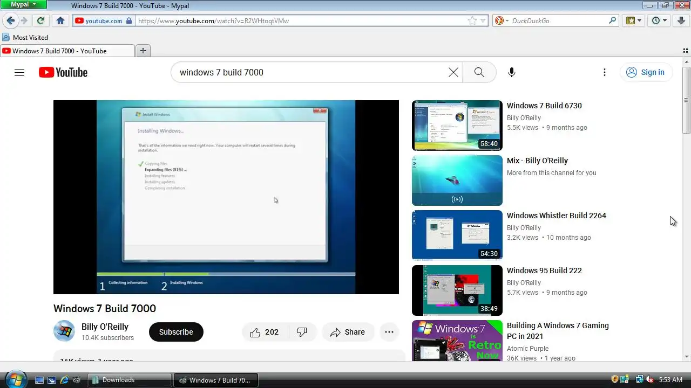
Task: Open the Windows 7 Build 6730 title link
Action: click(544, 106)
